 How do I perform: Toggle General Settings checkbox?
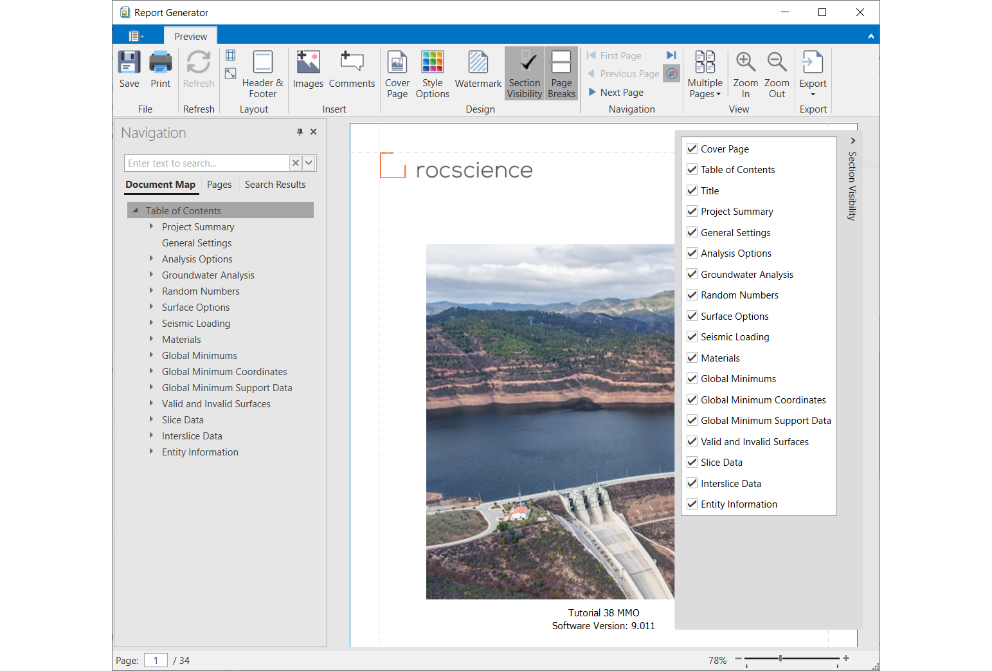692,232
